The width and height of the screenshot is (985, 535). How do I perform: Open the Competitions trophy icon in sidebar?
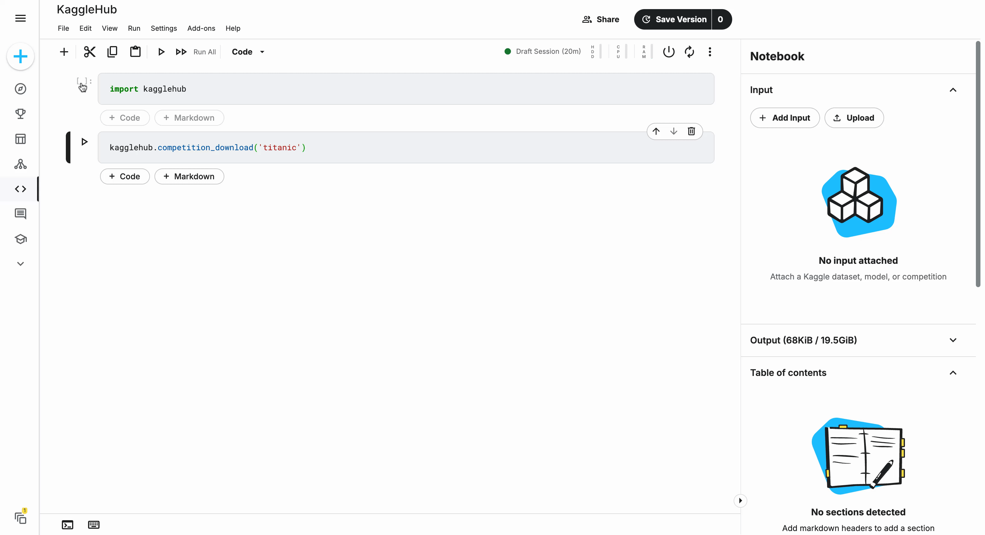click(20, 114)
